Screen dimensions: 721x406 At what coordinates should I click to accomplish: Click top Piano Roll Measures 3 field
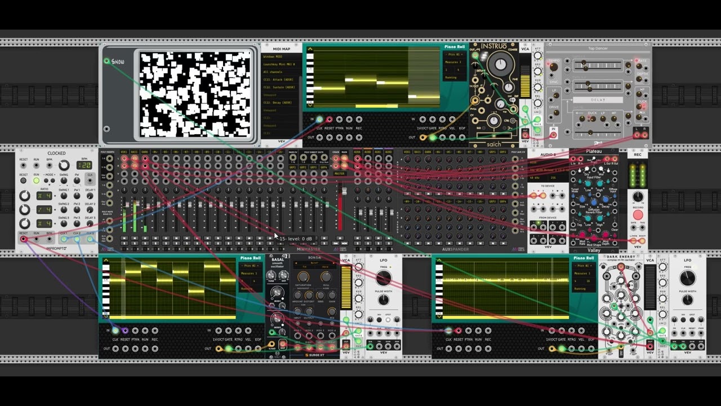455,62
